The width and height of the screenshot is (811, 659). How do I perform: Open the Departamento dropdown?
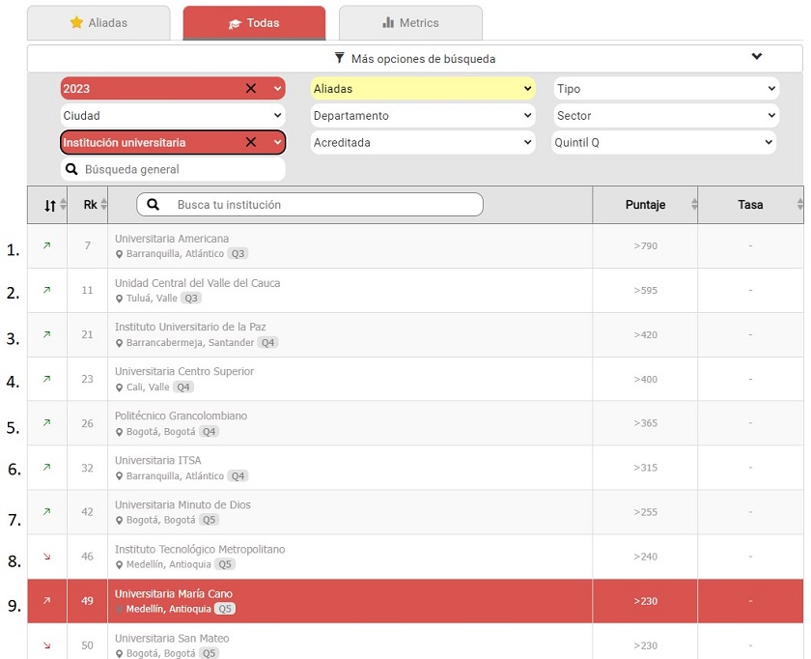point(423,115)
